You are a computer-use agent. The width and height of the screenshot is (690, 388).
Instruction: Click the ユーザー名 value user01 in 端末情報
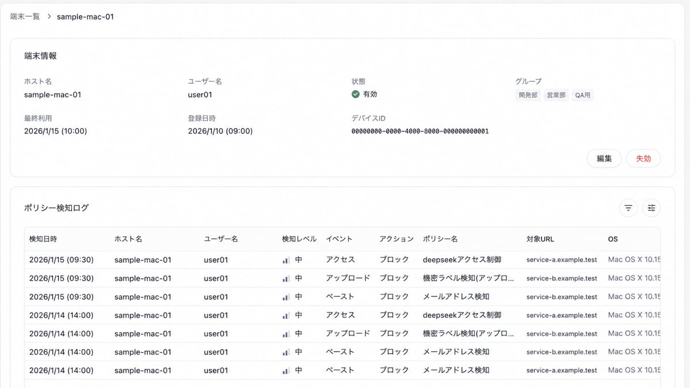click(x=200, y=95)
